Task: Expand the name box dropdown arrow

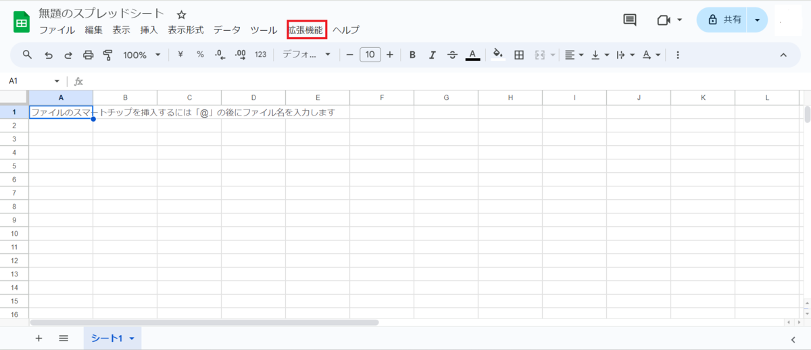Action: click(57, 81)
